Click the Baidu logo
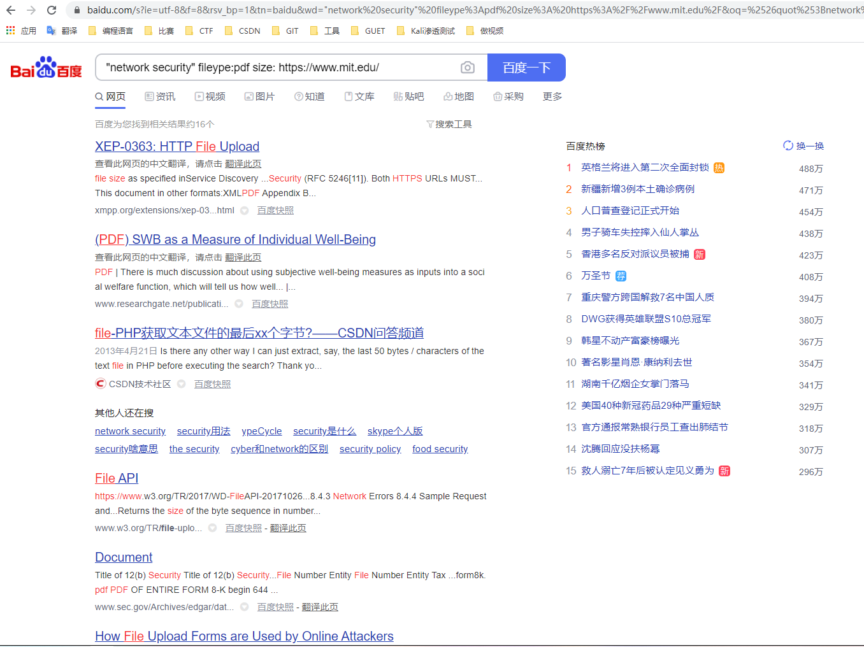Viewport: 864px width, 647px height. 45,69
